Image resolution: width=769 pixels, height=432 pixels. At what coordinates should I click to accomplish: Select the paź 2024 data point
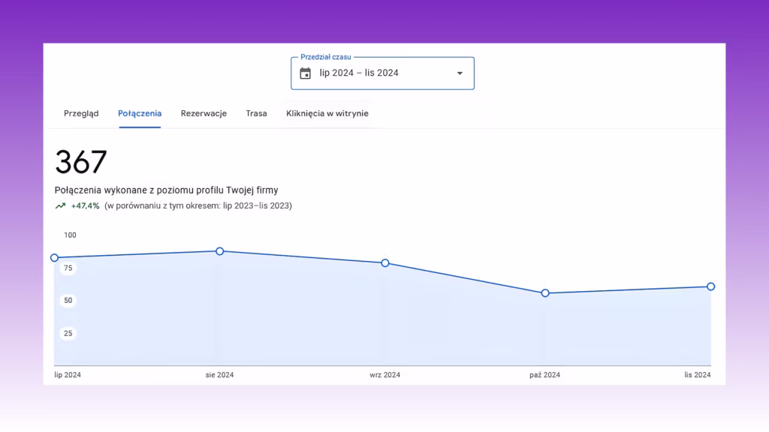(x=545, y=293)
